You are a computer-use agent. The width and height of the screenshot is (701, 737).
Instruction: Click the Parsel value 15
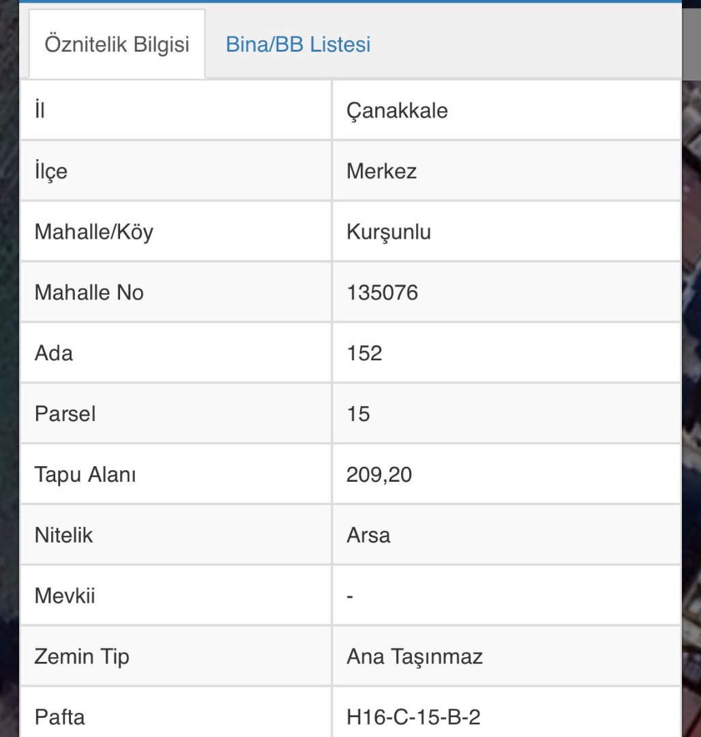[x=358, y=414]
